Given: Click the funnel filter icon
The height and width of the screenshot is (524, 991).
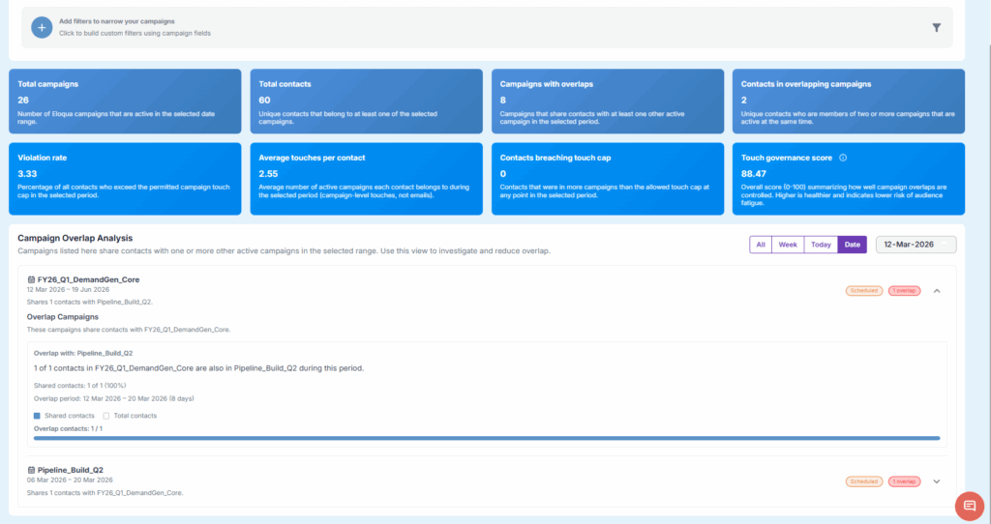Looking at the screenshot, I should click(936, 28).
